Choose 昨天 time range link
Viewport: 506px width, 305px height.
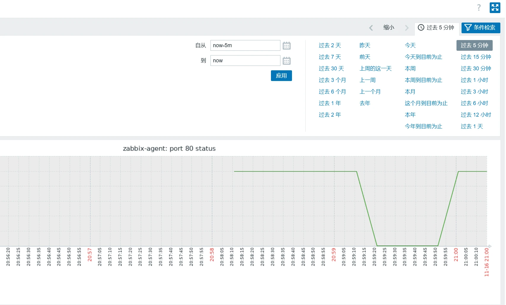[x=365, y=45]
